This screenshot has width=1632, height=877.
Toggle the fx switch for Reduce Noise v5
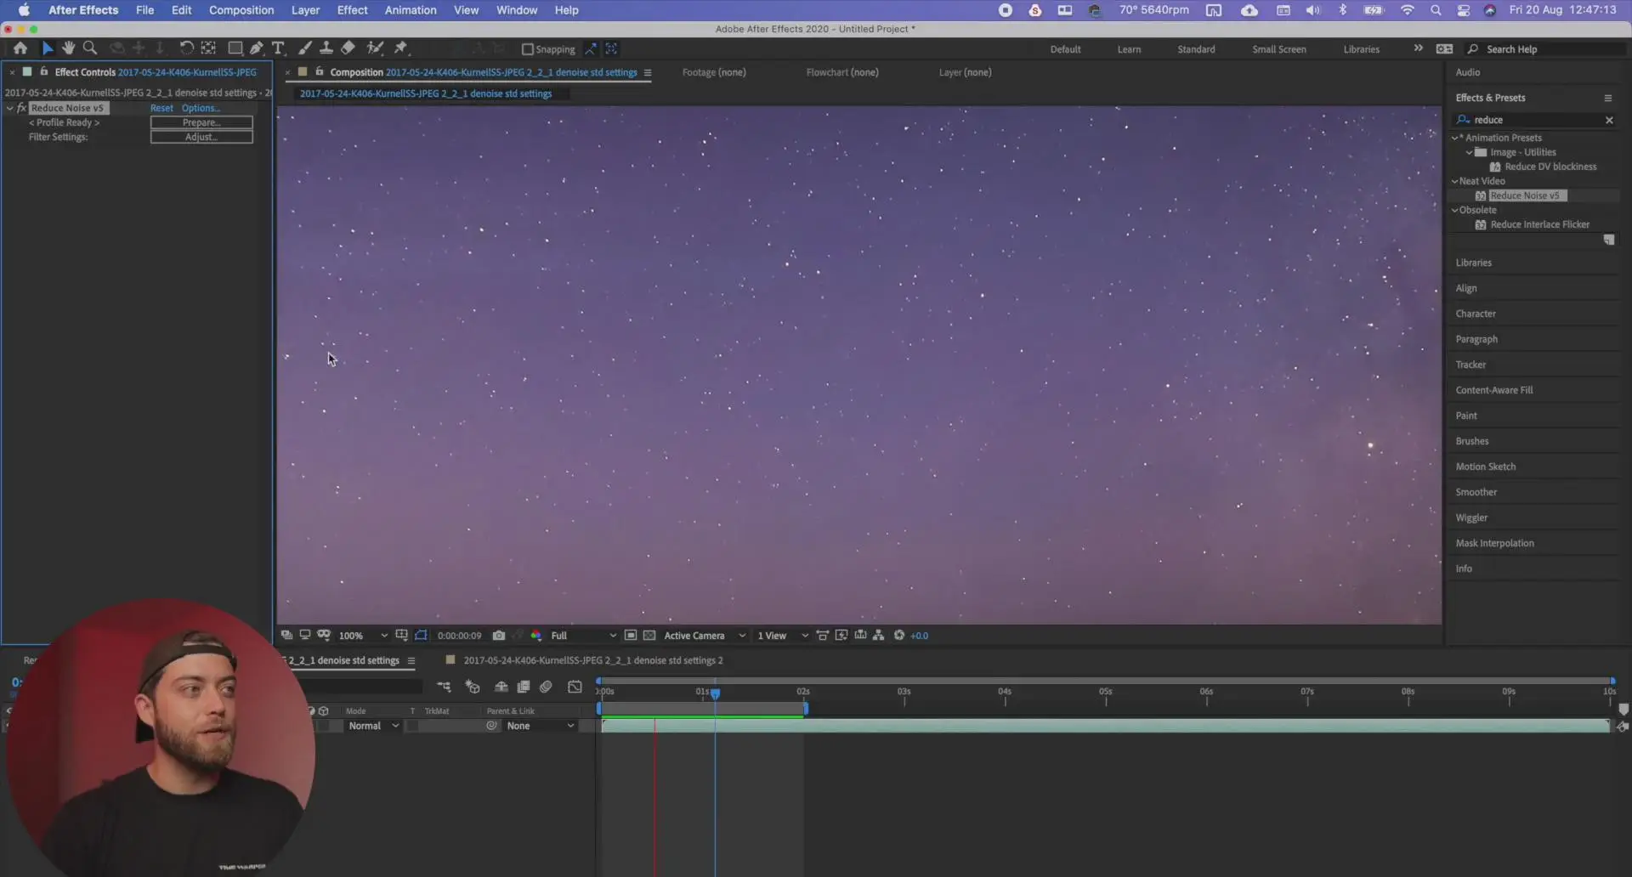click(x=22, y=108)
